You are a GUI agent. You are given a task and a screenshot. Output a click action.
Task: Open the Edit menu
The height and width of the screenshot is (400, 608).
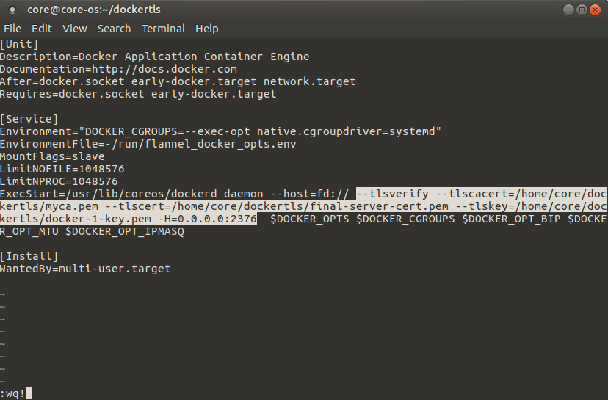tap(42, 29)
